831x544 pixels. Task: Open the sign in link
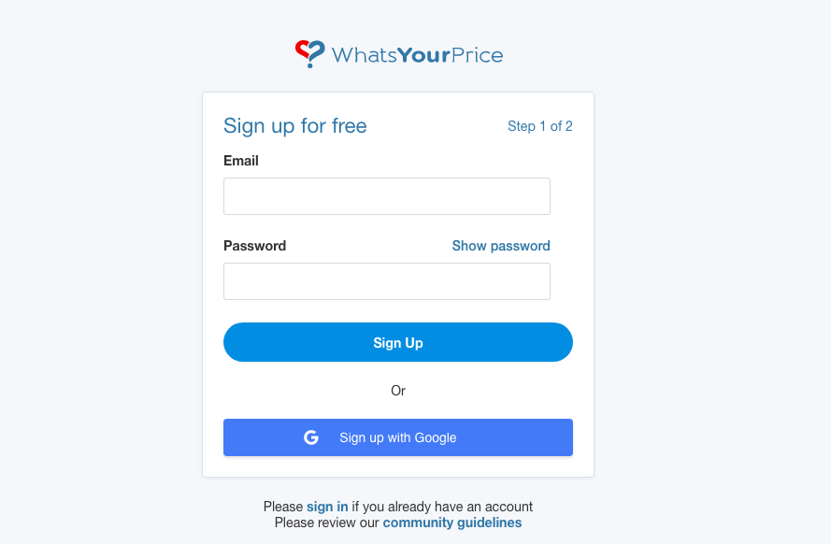327,507
